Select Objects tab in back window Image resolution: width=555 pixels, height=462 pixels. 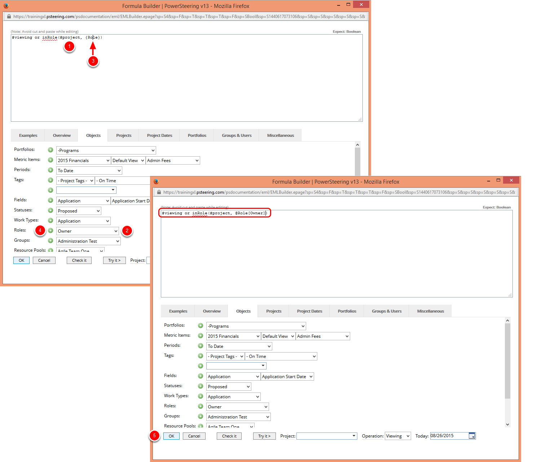[x=93, y=135]
